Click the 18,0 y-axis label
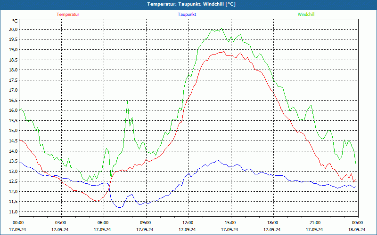 (13, 70)
